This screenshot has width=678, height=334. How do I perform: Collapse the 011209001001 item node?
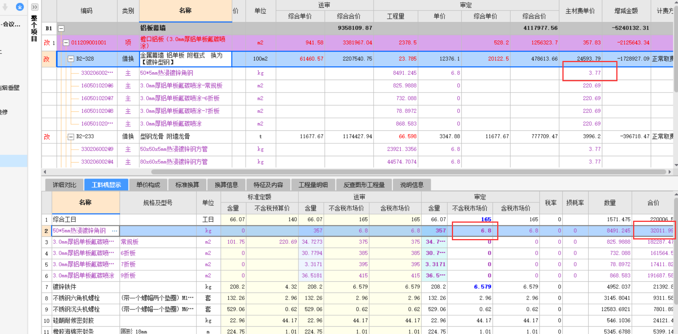point(66,43)
